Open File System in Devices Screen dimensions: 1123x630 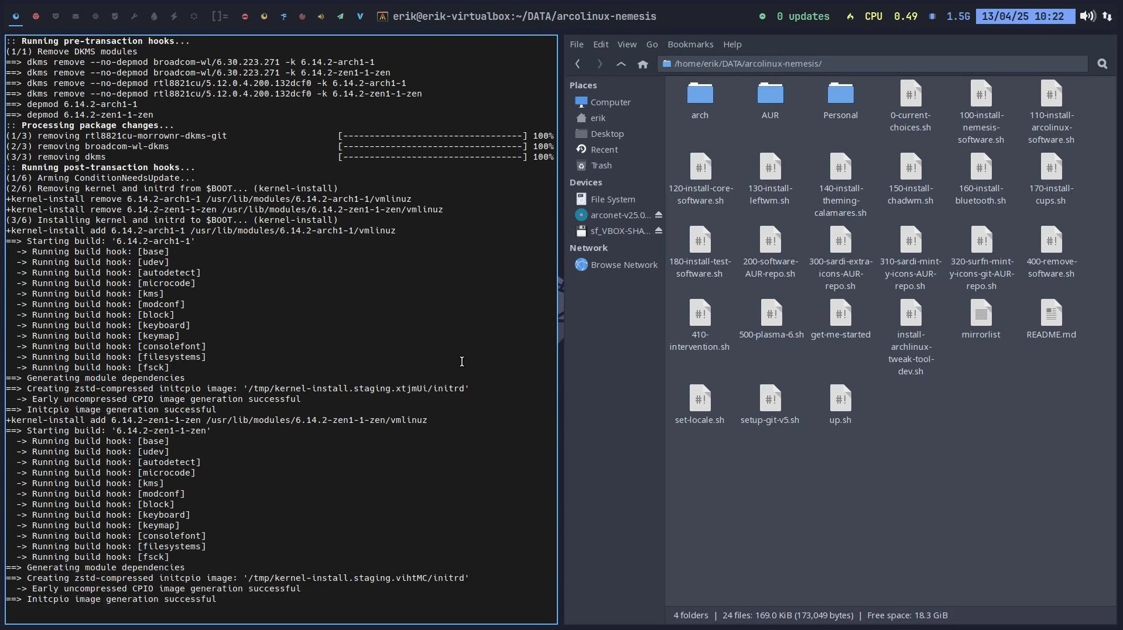(612, 199)
